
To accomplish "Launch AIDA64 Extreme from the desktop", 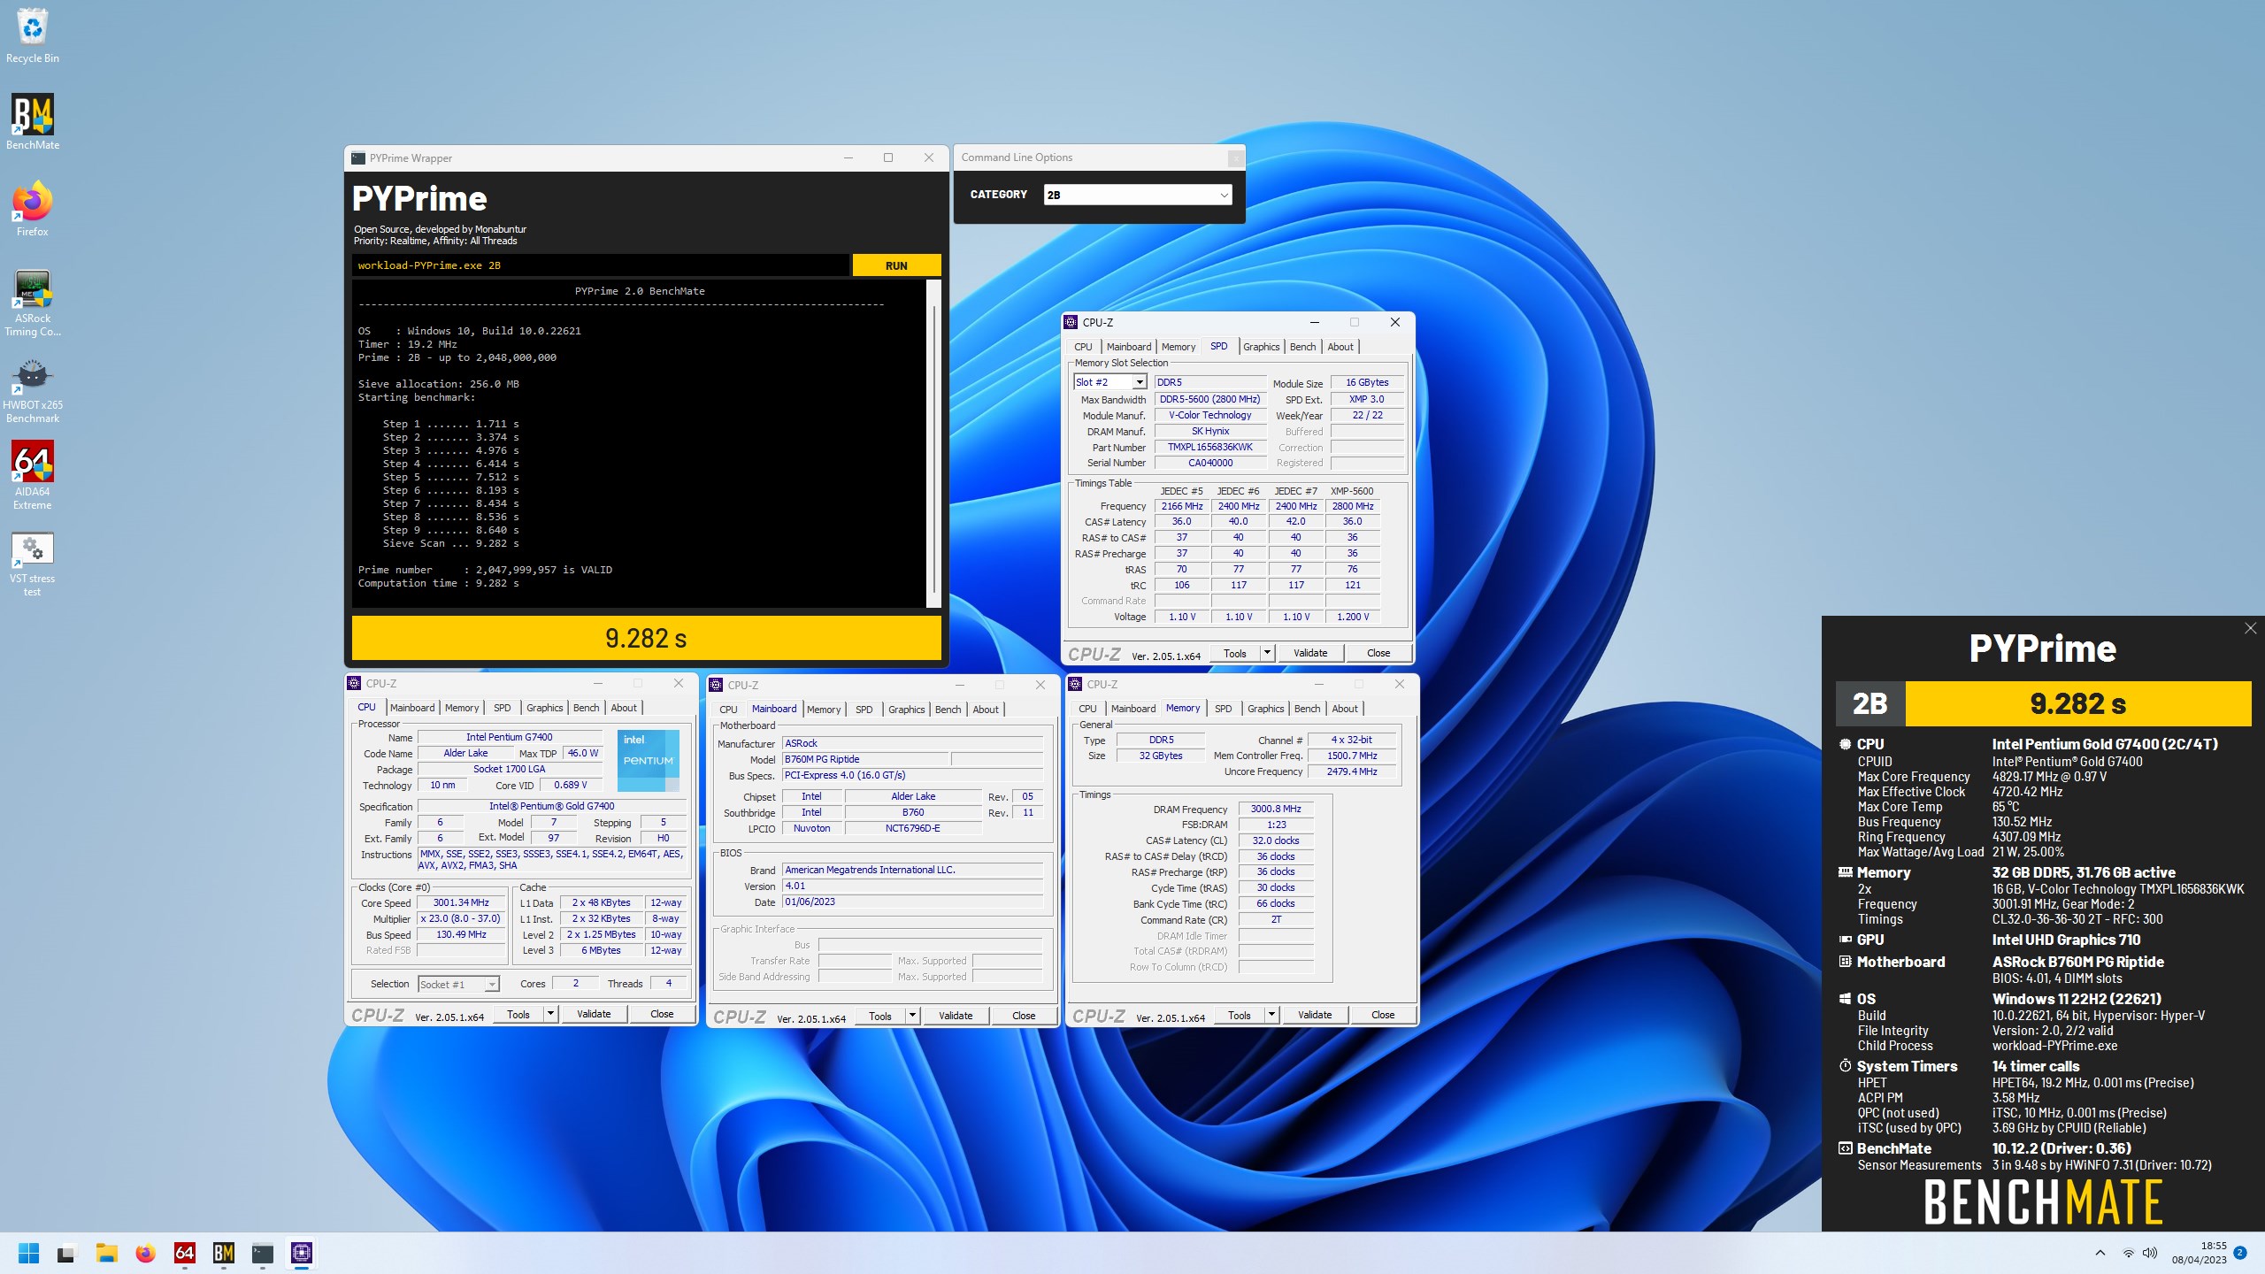I will pyautogui.click(x=33, y=476).
